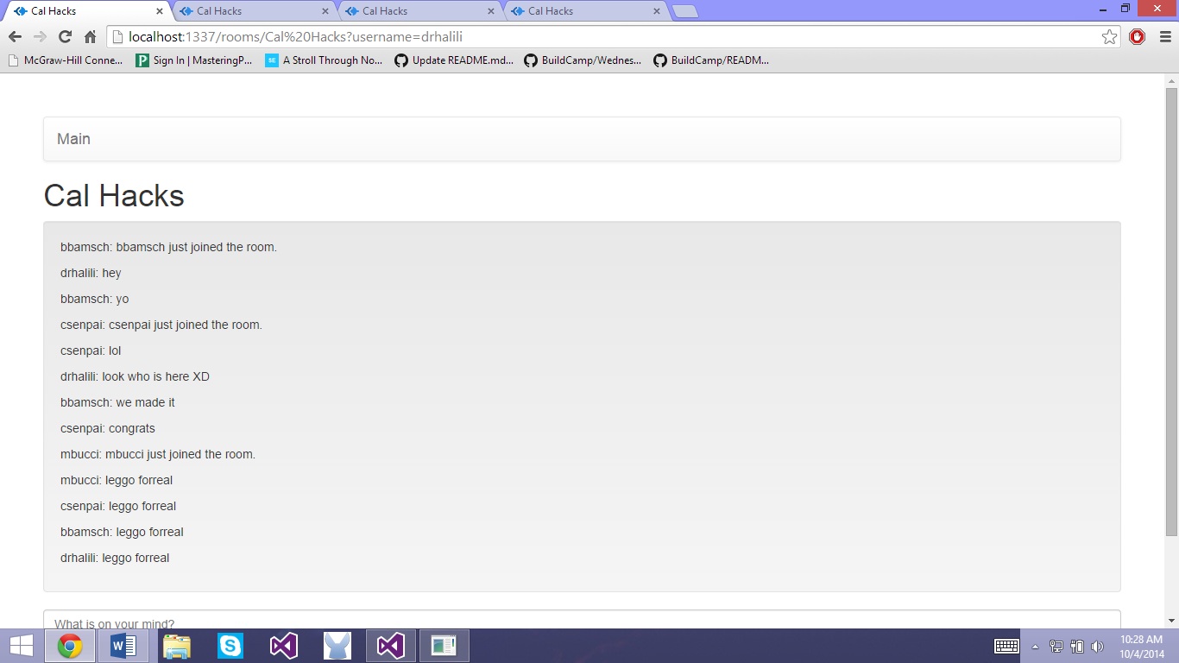Select message csenpai just joined the room

click(161, 325)
